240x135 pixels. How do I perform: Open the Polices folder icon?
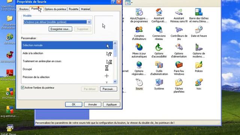pos(199,67)
